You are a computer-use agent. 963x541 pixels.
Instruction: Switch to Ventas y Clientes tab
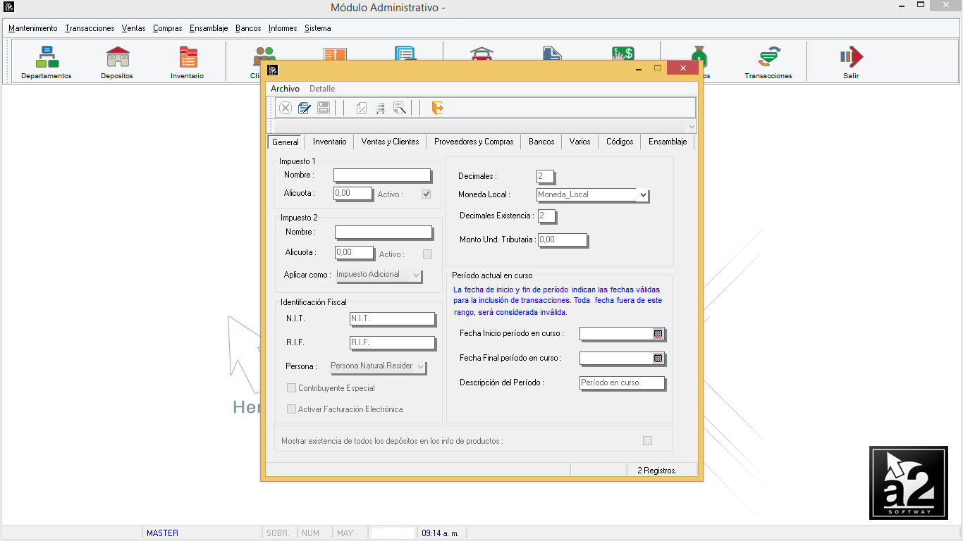click(390, 142)
